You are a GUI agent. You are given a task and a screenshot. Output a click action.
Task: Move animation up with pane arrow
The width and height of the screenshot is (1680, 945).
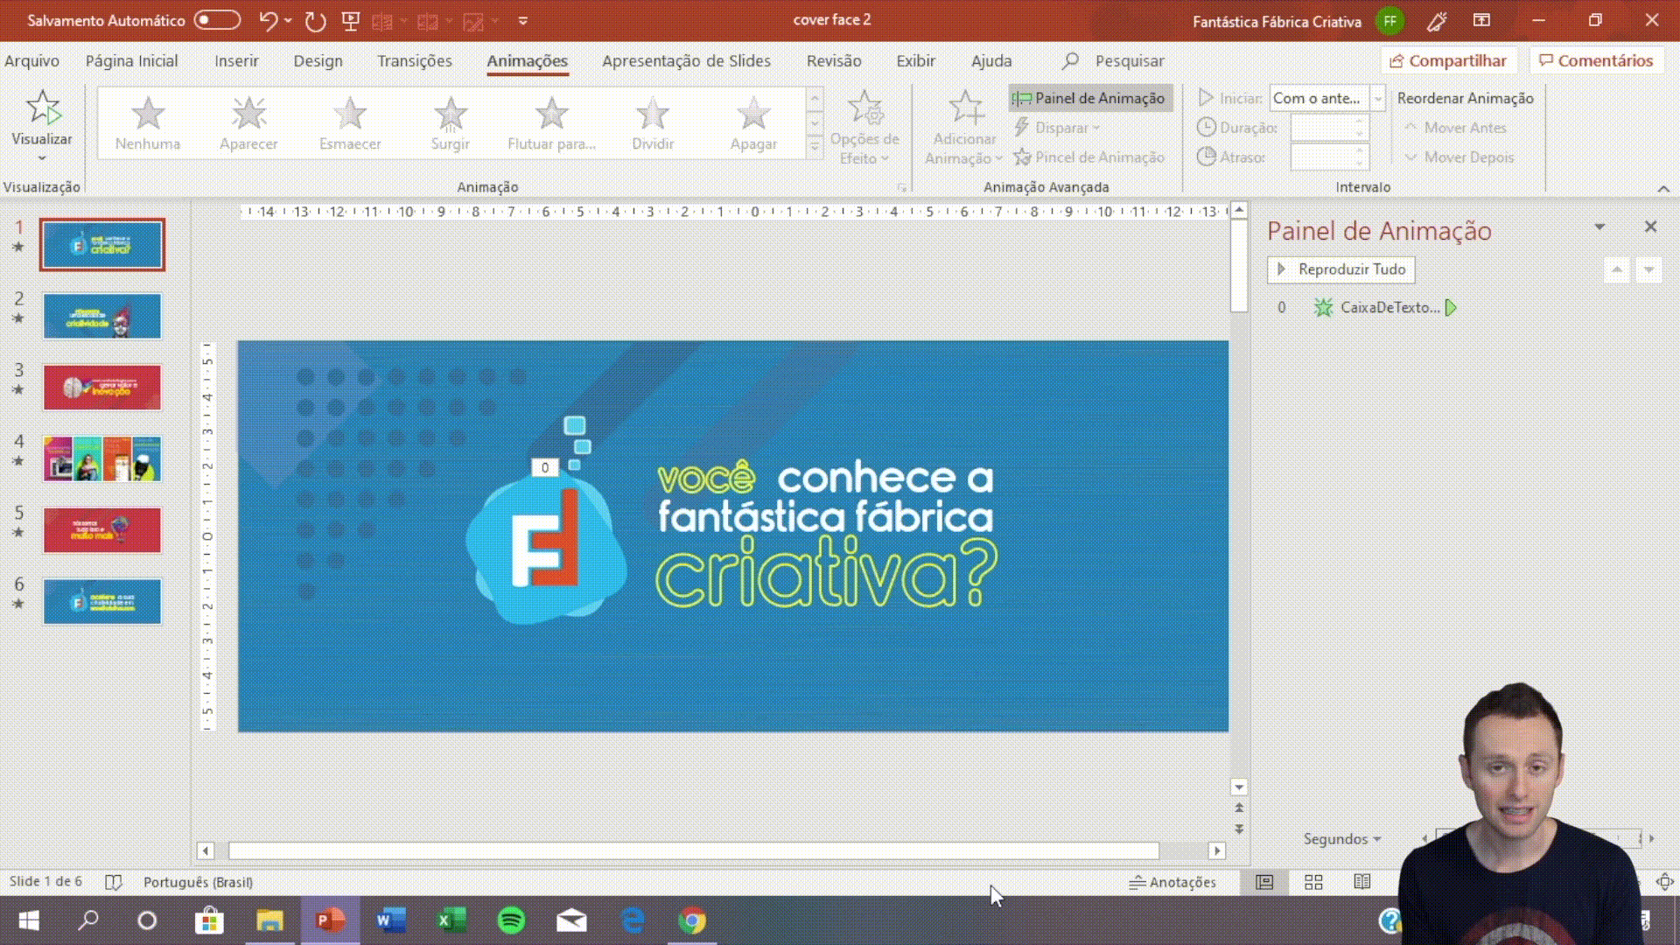click(x=1617, y=269)
